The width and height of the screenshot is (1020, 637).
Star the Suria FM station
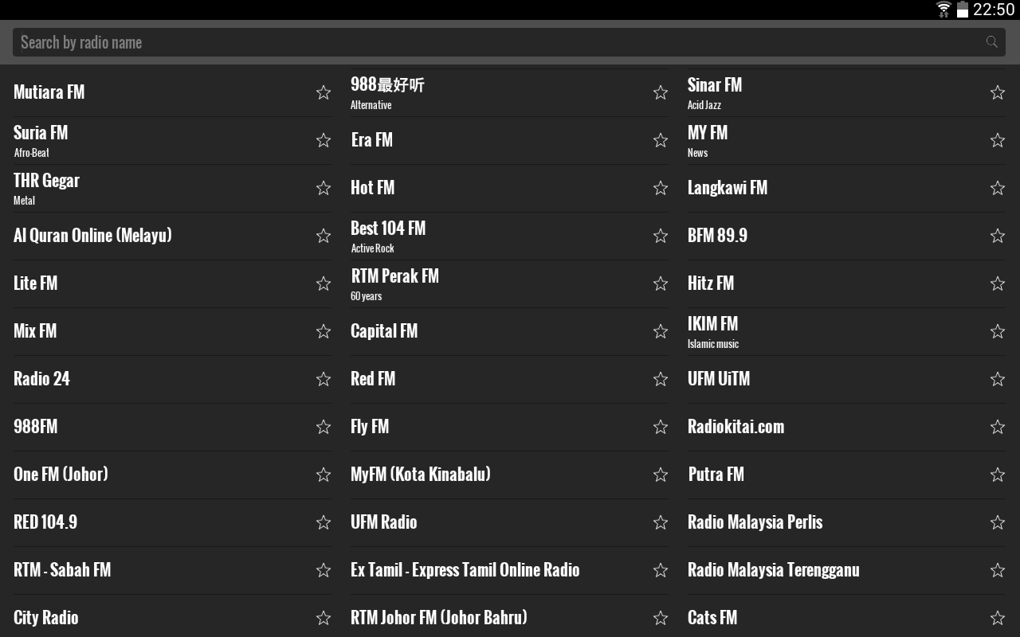(x=324, y=140)
